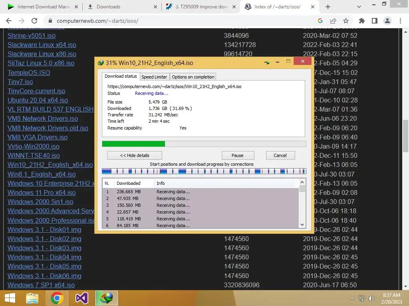Close the Downloads tab
This screenshot has height=306, width=409.
[x=155, y=7]
